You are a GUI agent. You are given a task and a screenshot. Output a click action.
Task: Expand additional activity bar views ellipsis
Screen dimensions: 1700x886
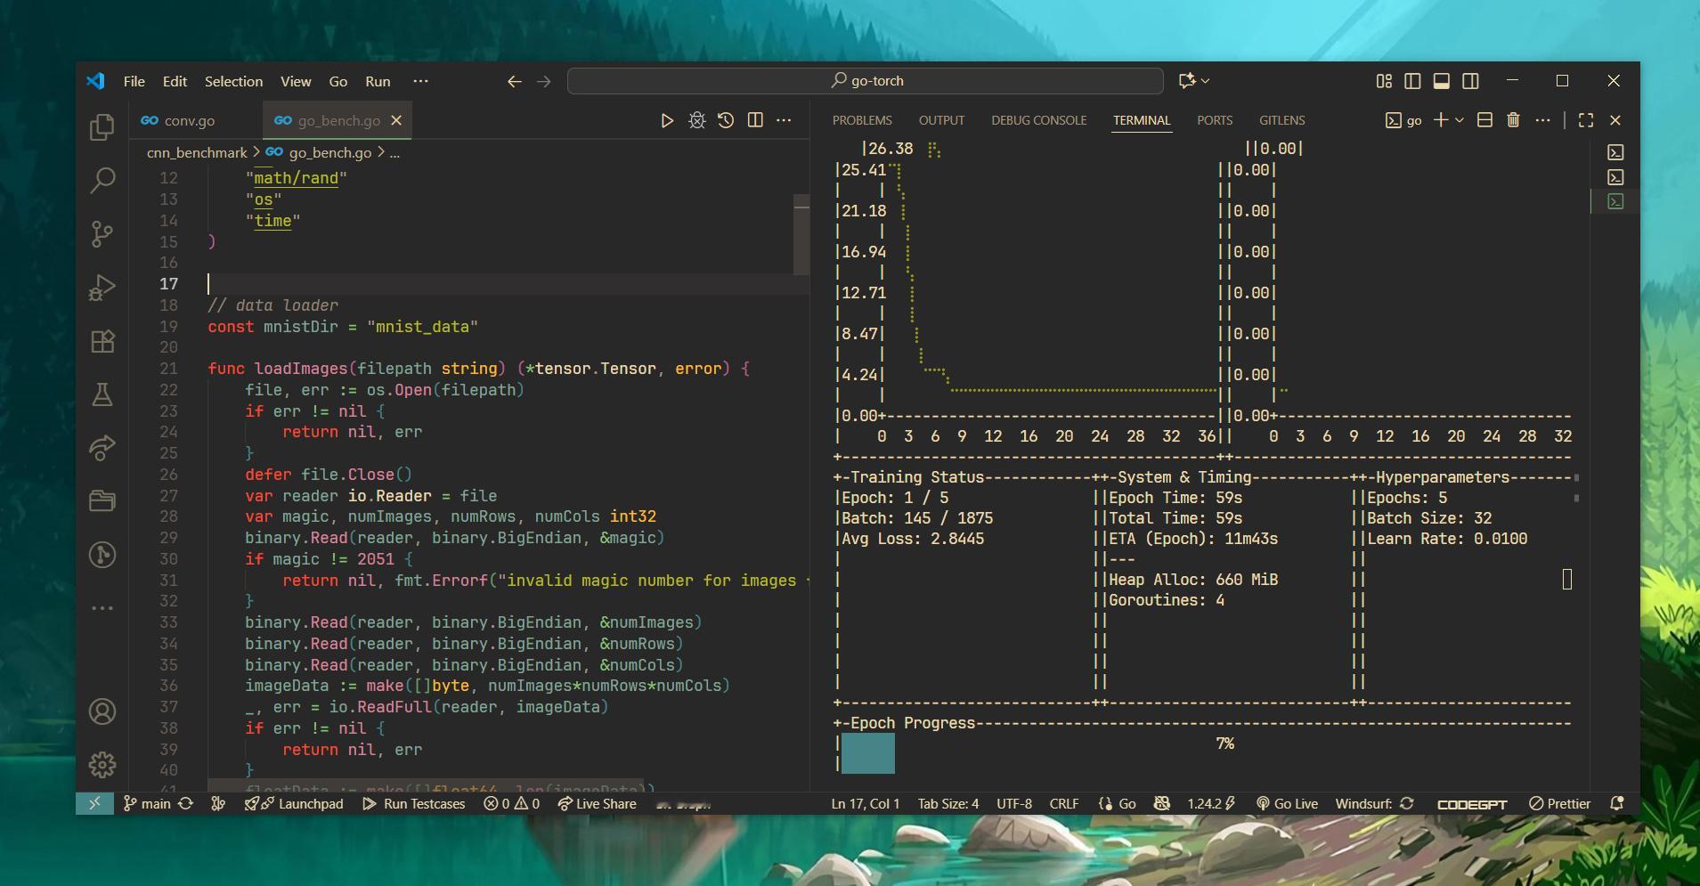(102, 608)
